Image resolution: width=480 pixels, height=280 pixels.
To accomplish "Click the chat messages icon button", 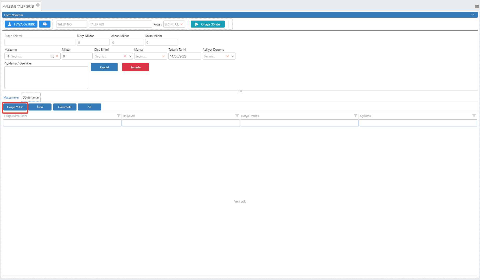I will 45,24.
